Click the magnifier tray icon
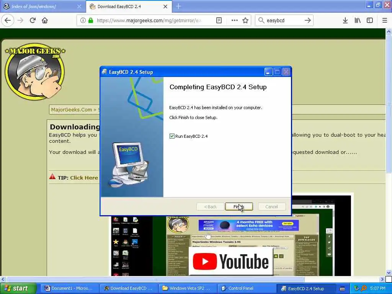 pyautogui.click(x=364, y=288)
